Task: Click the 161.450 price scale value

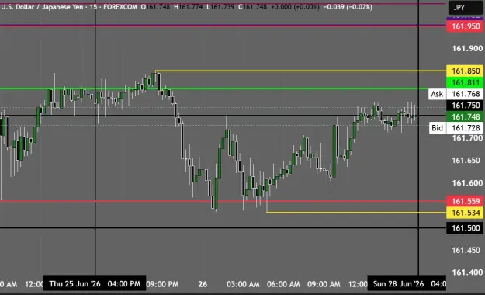Action: [x=467, y=250]
